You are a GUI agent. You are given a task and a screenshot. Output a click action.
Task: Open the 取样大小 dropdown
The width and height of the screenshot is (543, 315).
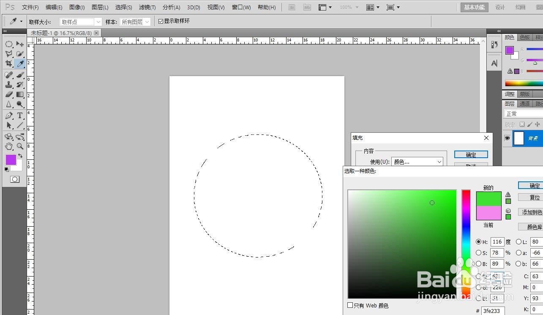(x=81, y=22)
